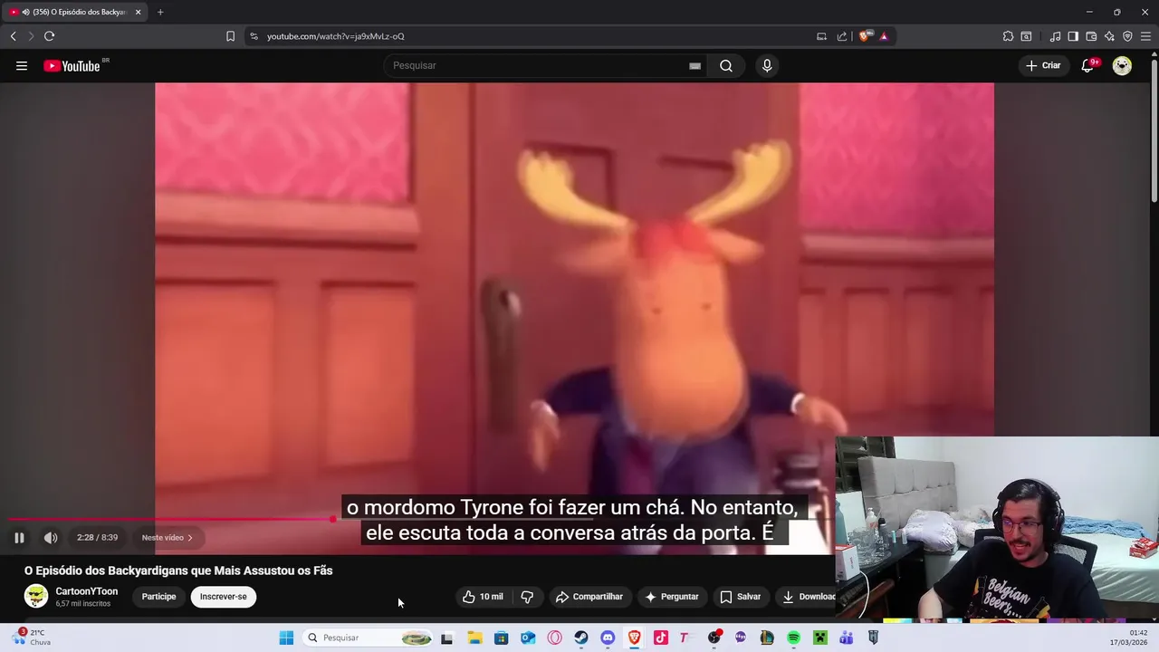1159x652 pixels.
Task: Open Steam from the taskbar
Action: (x=581, y=638)
